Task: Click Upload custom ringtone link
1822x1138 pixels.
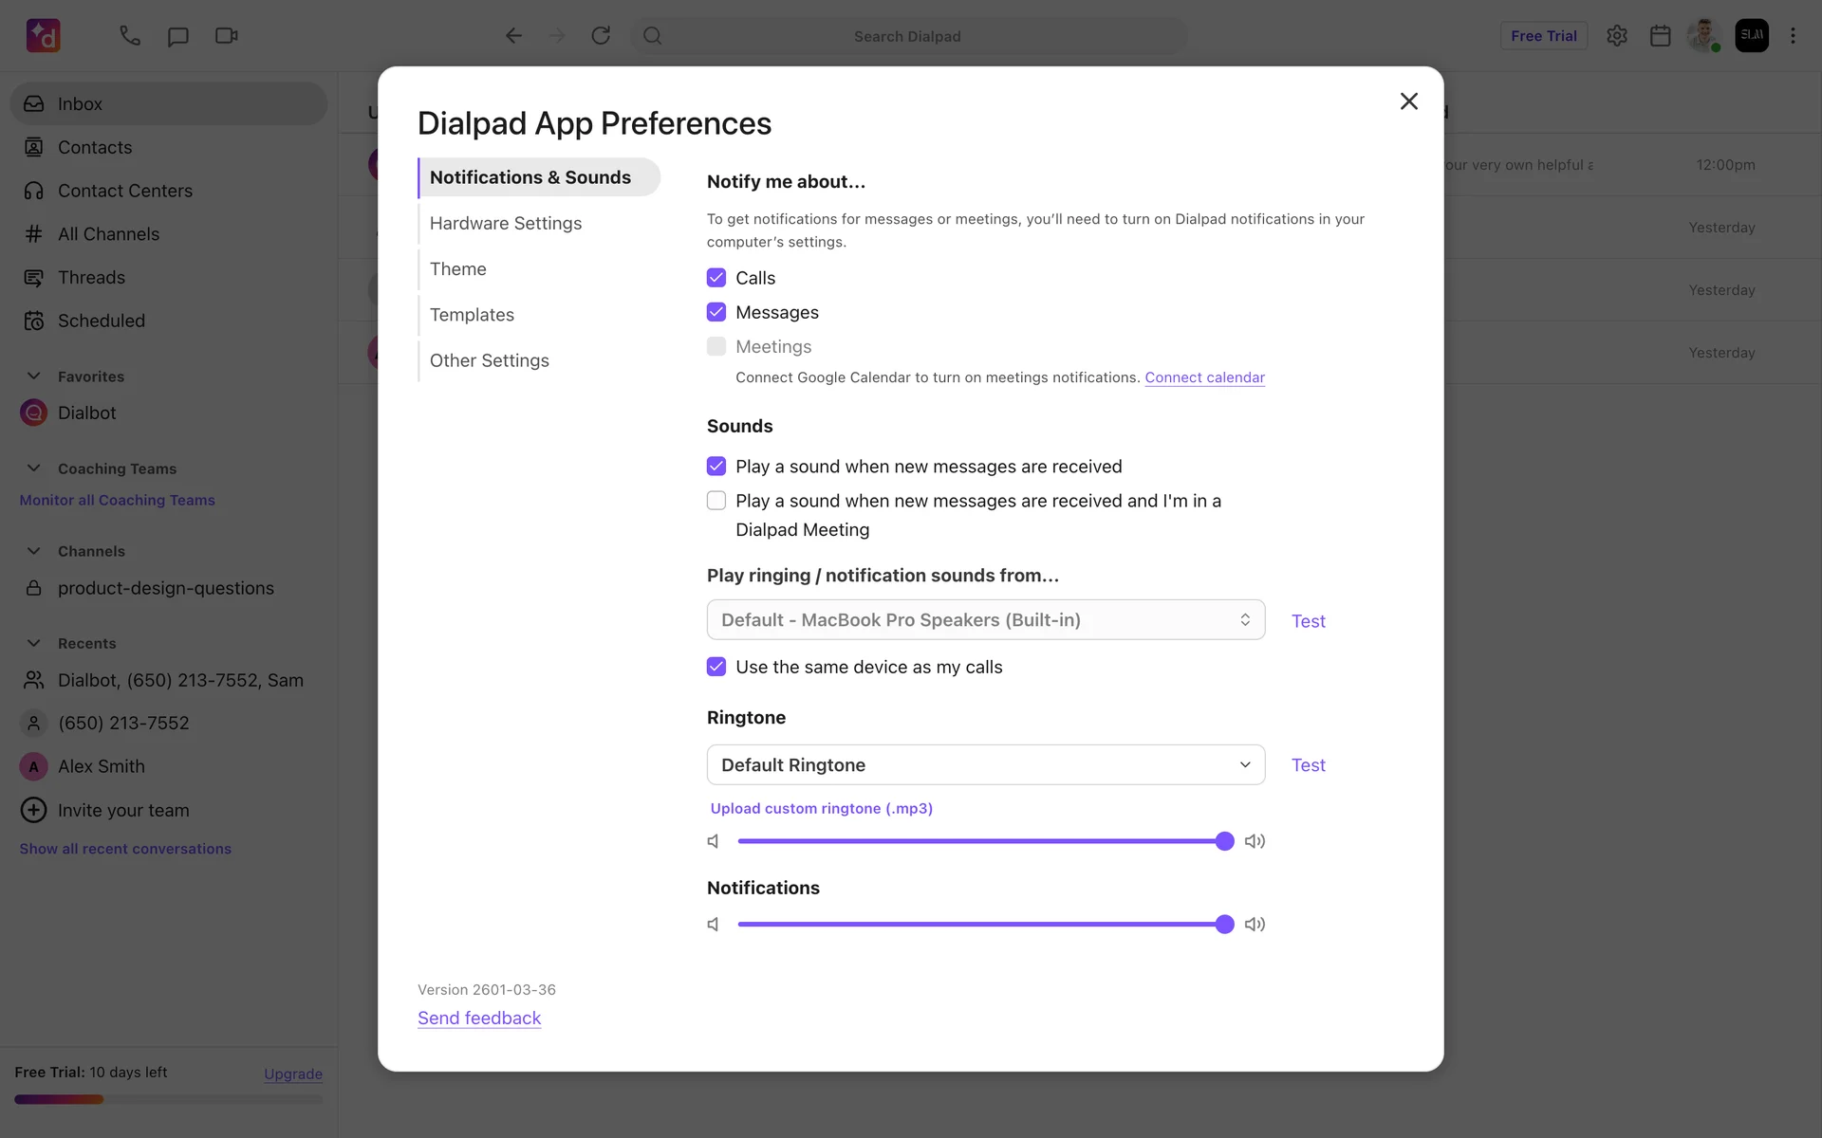Action: (821, 809)
